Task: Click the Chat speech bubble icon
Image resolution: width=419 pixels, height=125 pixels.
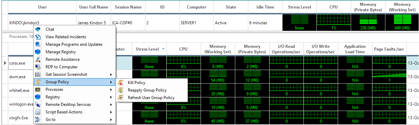Action: pos(38,29)
